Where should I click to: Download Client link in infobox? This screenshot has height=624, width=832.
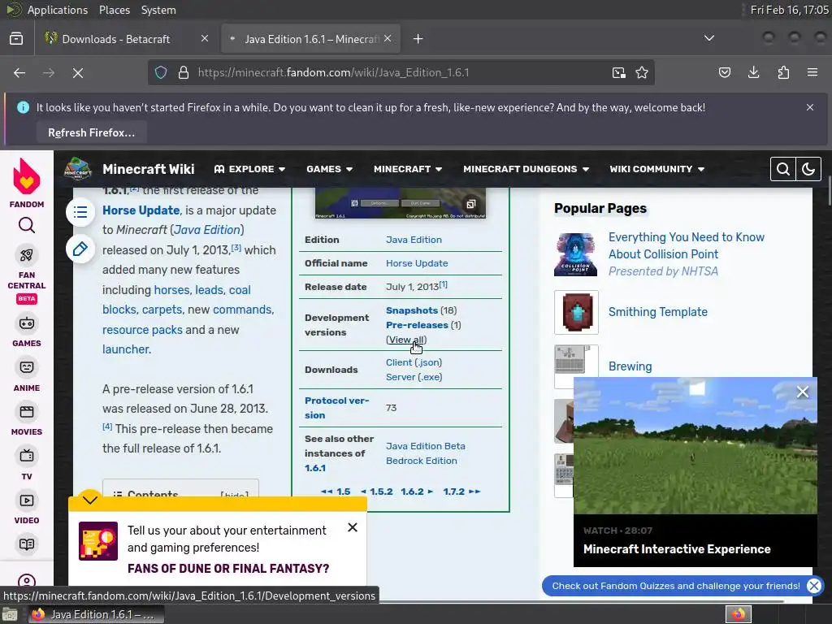tap(414, 362)
